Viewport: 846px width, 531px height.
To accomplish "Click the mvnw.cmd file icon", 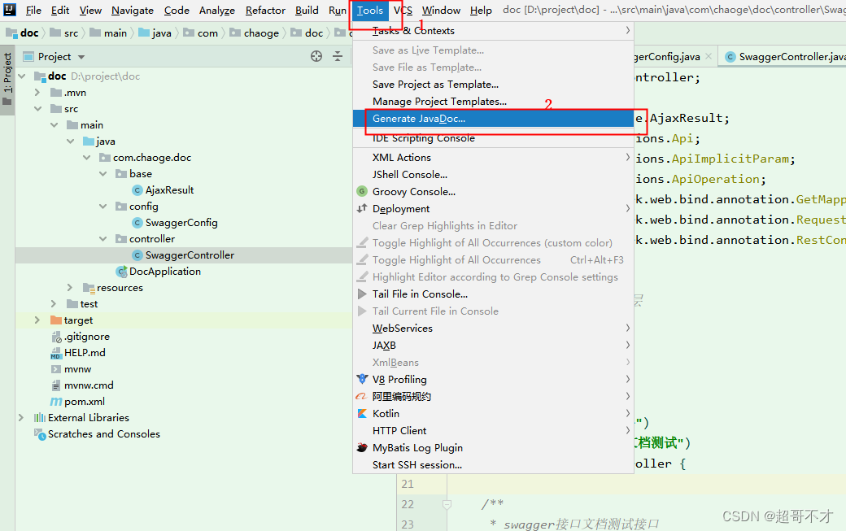I will 55,385.
